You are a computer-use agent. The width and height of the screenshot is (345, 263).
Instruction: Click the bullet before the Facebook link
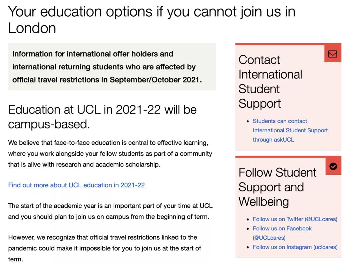click(x=248, y=229)
